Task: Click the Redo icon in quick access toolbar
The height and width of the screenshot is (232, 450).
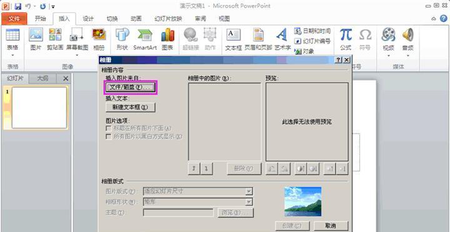Action: coord(42,6)
